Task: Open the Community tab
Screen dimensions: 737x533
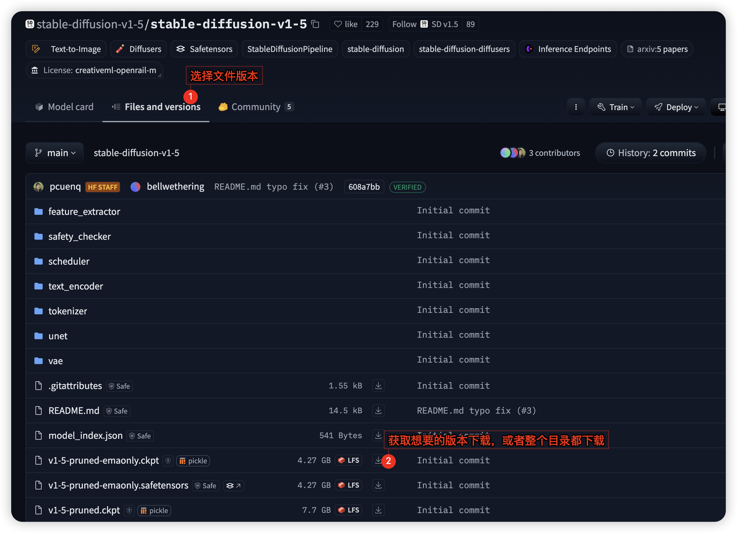Action: pyautogui.click(x=256, y=107)
